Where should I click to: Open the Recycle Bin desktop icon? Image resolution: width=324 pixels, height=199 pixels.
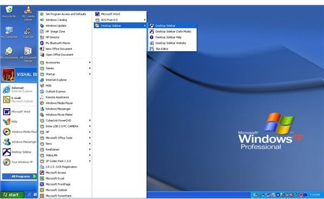pyautogui.click(x=9, y=12)
